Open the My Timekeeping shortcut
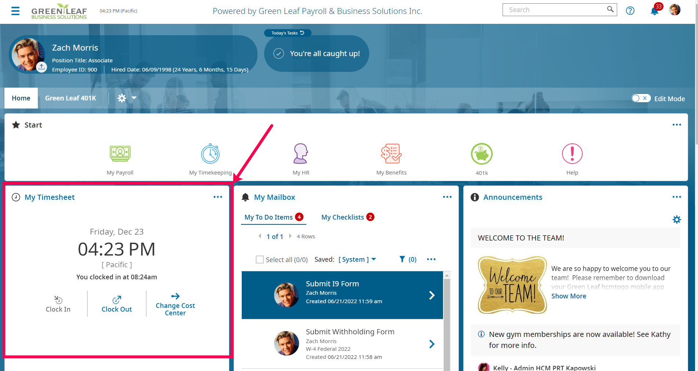The width and height of the screenshot is (698, 371). (211, 159)
